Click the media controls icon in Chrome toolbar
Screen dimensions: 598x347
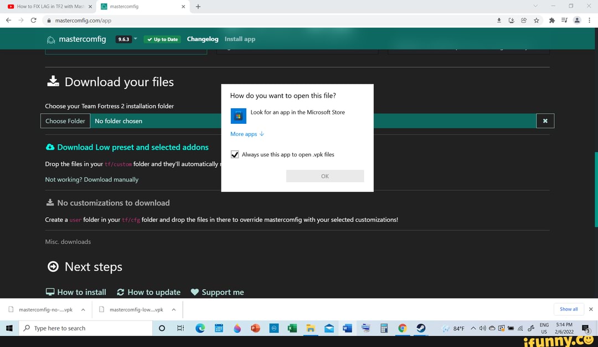(x=564, y=20)
